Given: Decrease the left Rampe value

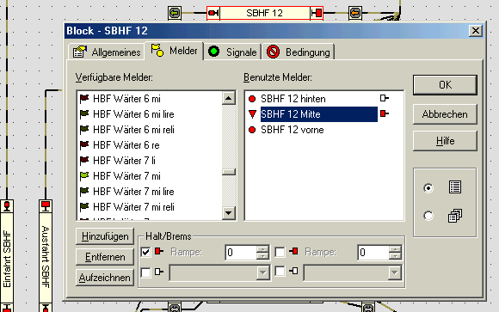Looking at the screenshot, I should coord(262,256).
